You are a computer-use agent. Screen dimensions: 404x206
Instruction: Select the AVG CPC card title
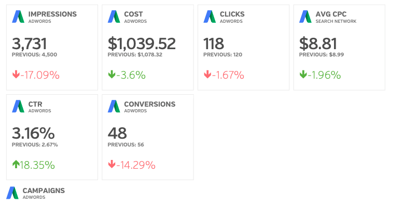pos(331,14)
